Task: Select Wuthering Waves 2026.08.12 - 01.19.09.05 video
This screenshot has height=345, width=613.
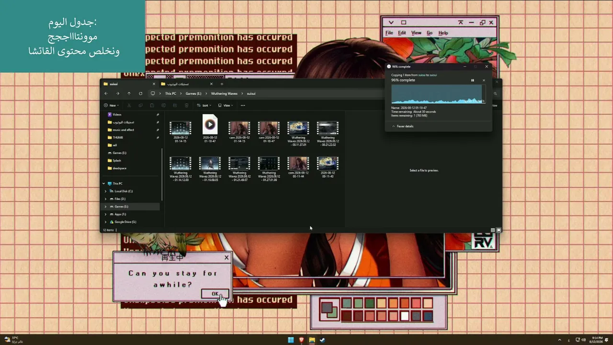Action: (210, 169)
